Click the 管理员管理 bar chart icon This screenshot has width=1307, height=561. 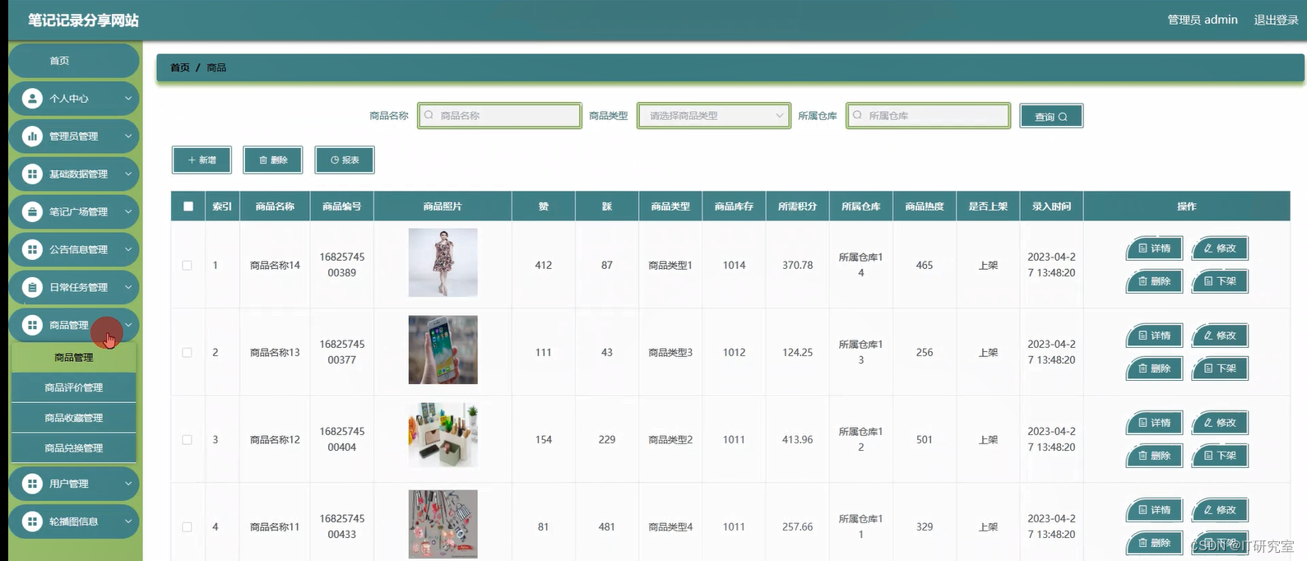pyautogui.click(x=32, y=137)
